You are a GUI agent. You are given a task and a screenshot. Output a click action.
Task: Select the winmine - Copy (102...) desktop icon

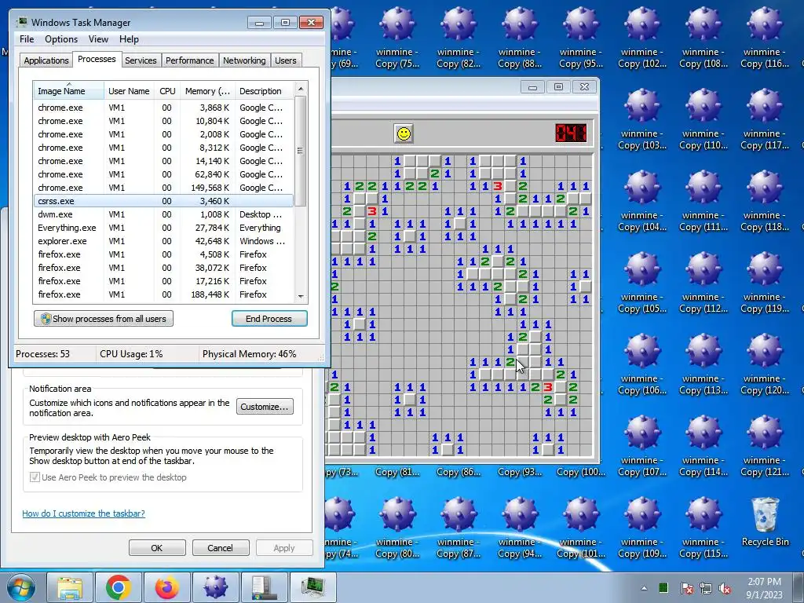642,38
